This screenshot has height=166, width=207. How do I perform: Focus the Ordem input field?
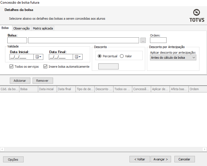point(158,40)
